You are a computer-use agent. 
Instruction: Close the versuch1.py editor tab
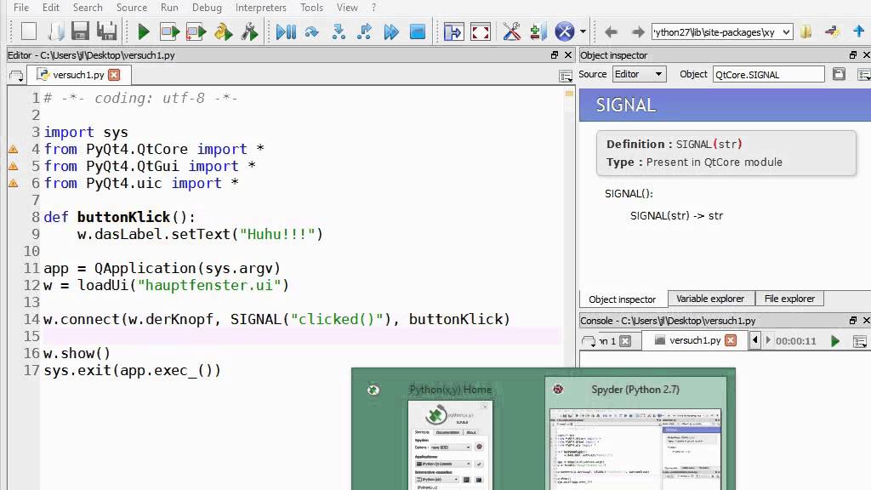tap(114, 75)
